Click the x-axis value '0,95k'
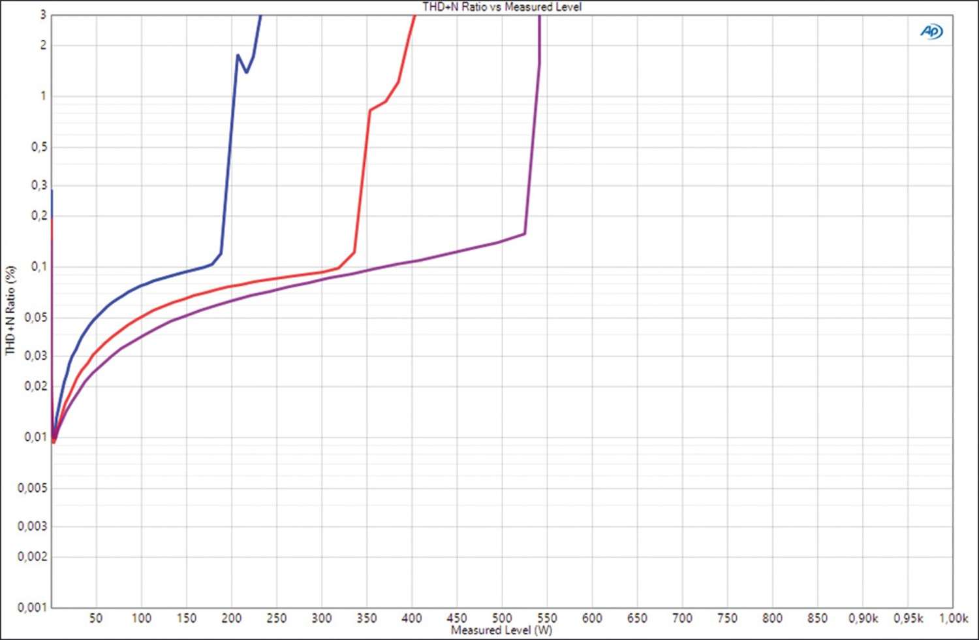979x640 pixels. pos(908,618)
